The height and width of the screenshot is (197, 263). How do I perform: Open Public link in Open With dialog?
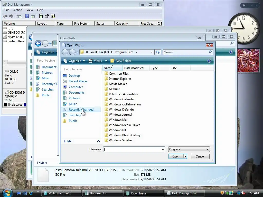coord(73,121)
